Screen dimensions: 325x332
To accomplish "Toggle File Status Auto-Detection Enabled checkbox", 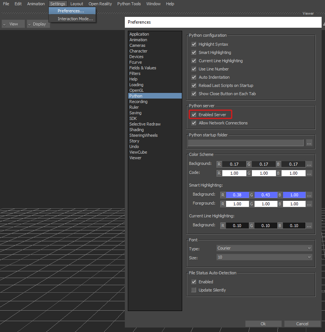I will (x=194, y=282).
